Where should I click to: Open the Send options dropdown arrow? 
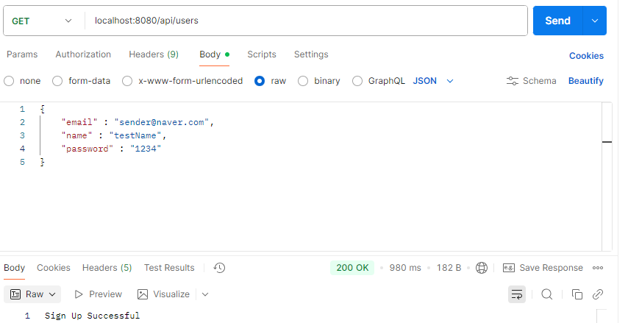(x=595, y=21)
